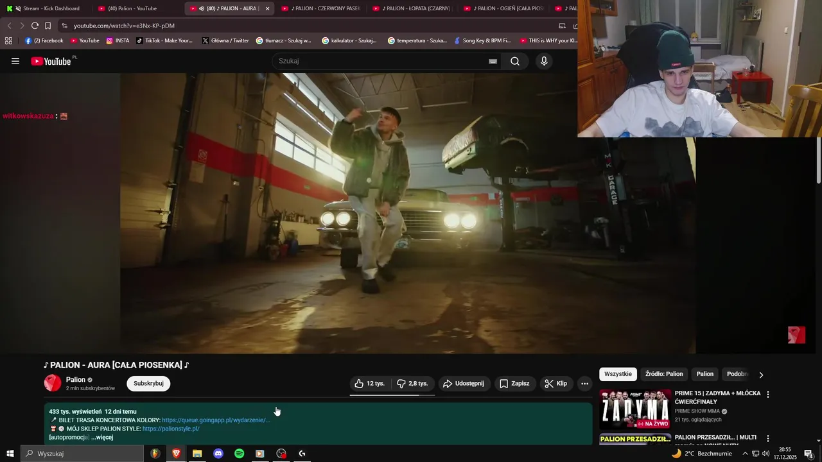Switch to PALION - CZERWONY PASEK tab
The height and width of the screenshot is (462, 822).
pyautogui.click(x=321, y=8)
